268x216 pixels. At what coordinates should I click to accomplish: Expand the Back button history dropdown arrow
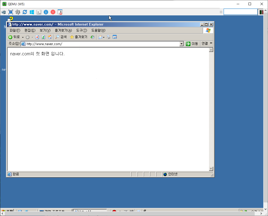23,37
